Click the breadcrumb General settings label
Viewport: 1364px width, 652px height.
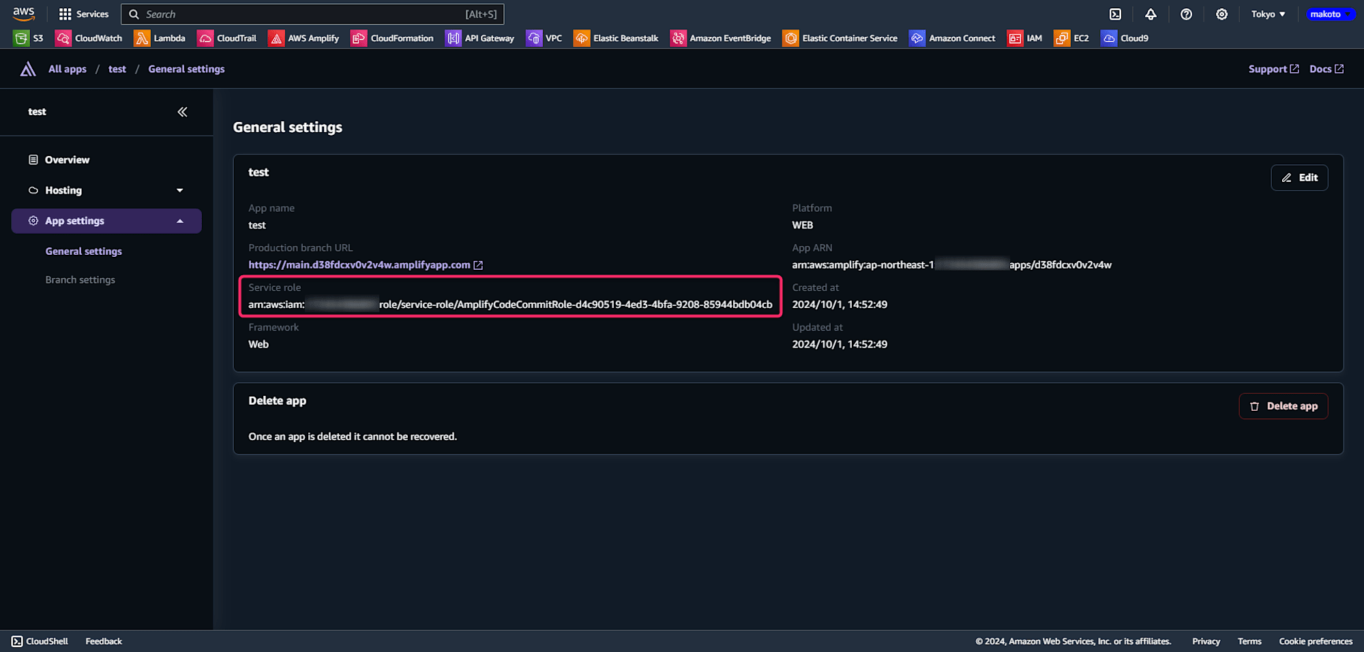click(186, 69)
